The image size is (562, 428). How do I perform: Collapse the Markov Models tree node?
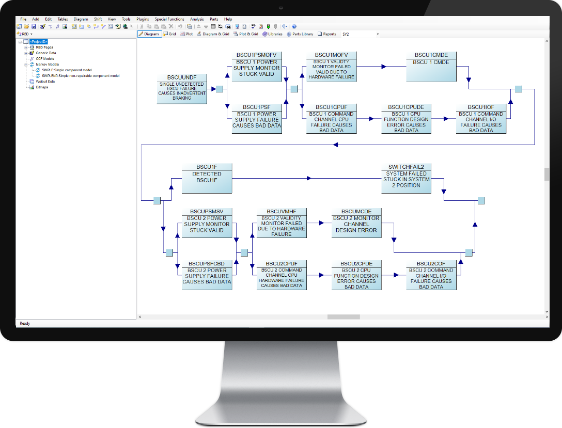point(26,65)
